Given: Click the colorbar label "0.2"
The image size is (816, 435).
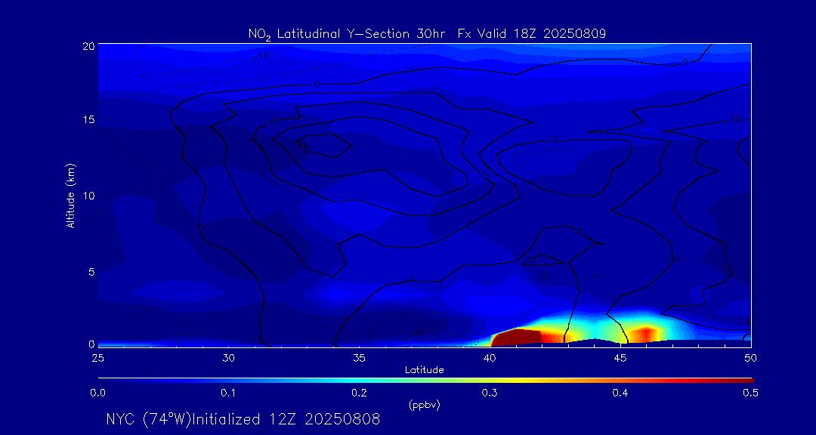Looking at the screenshot, I should coord(359,393).
